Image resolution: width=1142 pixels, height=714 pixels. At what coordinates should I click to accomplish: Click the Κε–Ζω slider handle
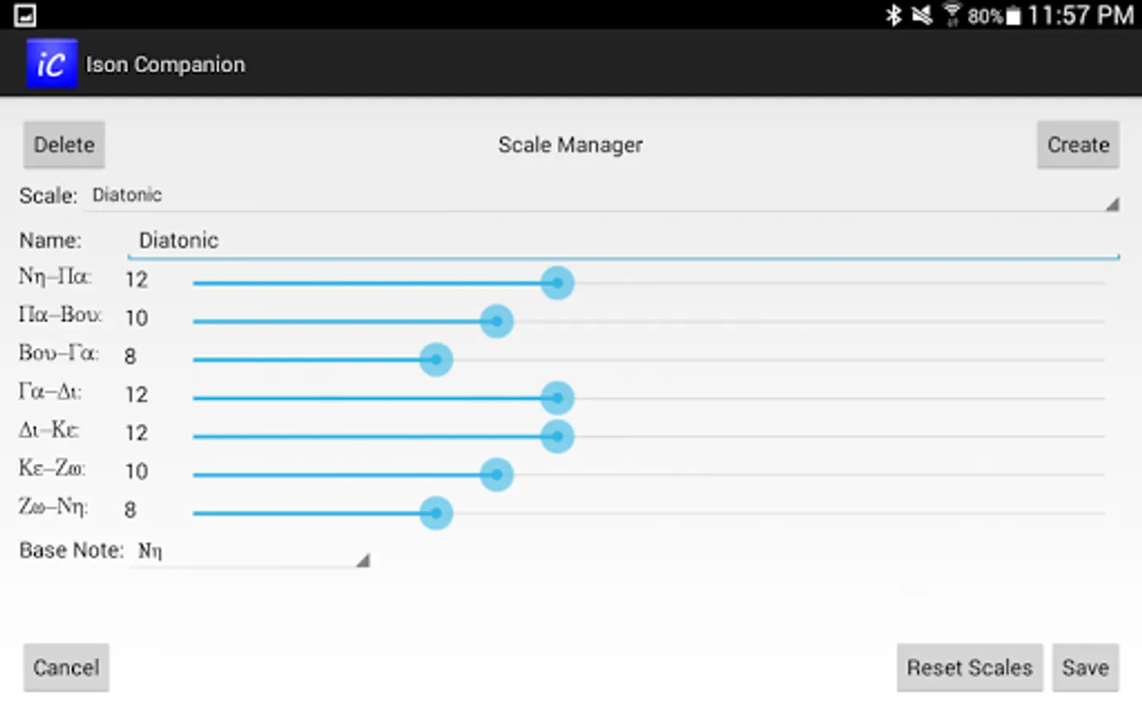[497, 474]
